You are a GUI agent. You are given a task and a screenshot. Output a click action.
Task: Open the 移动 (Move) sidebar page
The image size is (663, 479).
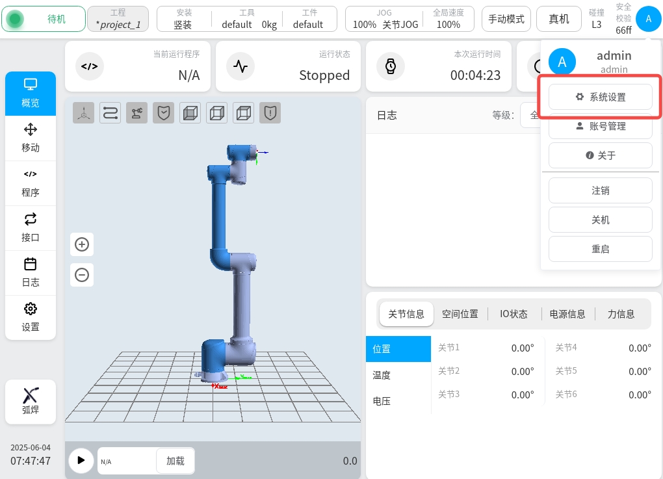(x=31, y=138)
